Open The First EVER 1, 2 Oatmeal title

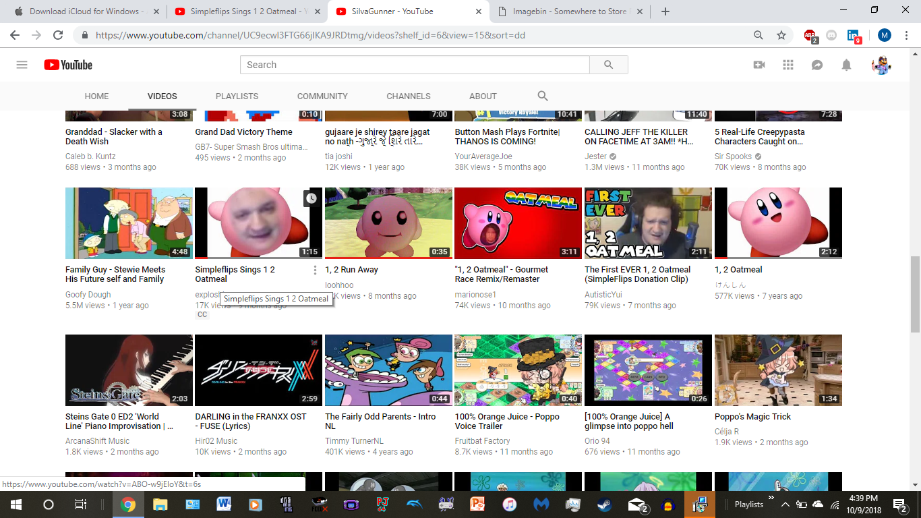point(637,275)
